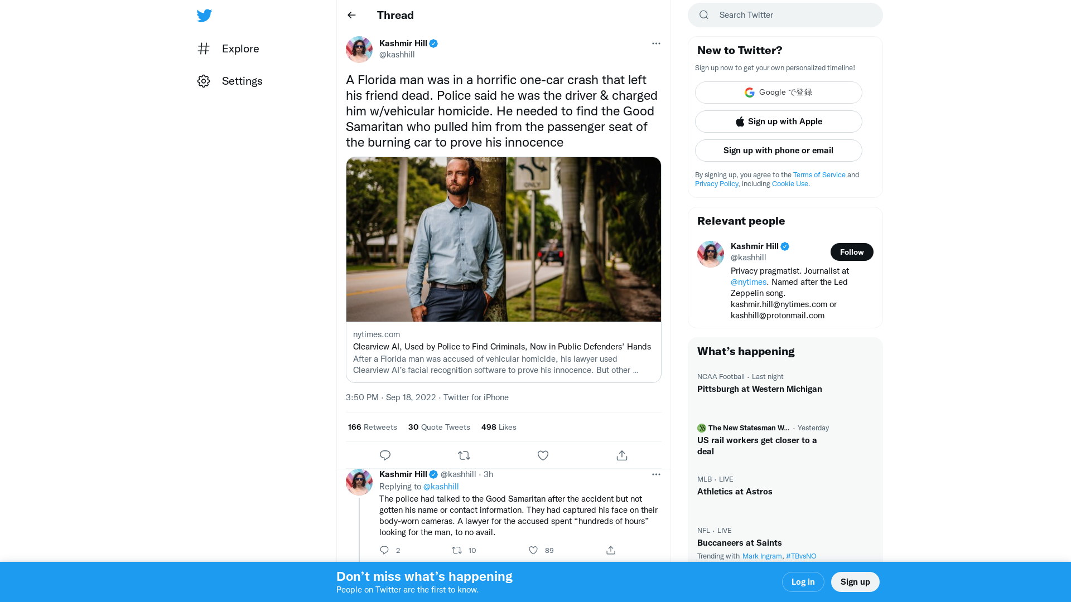Click in the Search Twitter field

[x=792, y=15]
